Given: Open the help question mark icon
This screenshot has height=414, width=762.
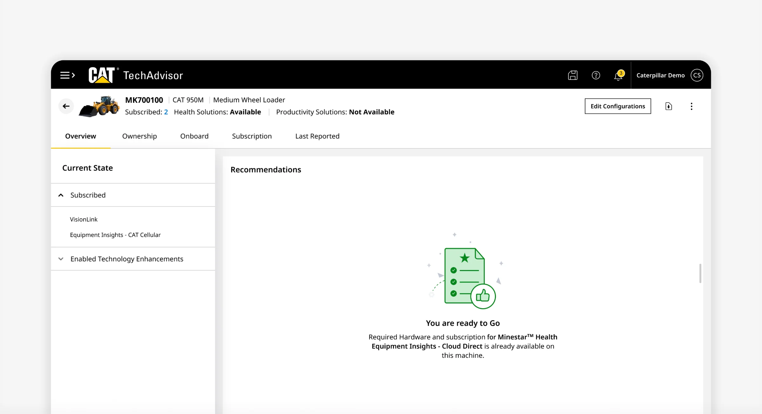Looking at the screenshot, I should pos(596,75).
